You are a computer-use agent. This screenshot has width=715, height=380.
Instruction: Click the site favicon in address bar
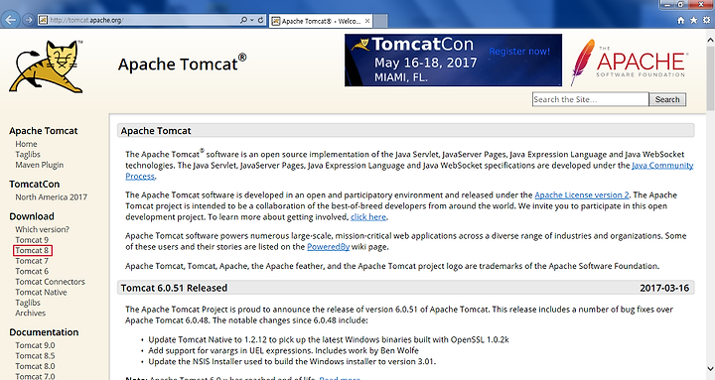pos(43,20)
